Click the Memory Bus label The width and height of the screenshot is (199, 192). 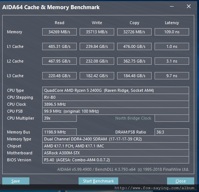pos(18,132)
